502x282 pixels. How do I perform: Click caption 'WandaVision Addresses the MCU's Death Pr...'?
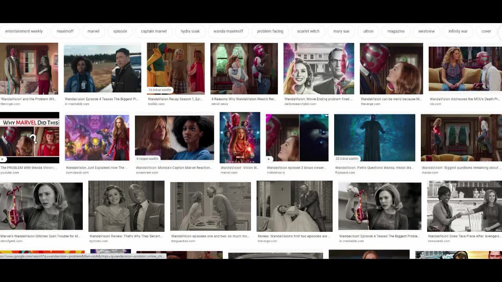click(465, 99)
